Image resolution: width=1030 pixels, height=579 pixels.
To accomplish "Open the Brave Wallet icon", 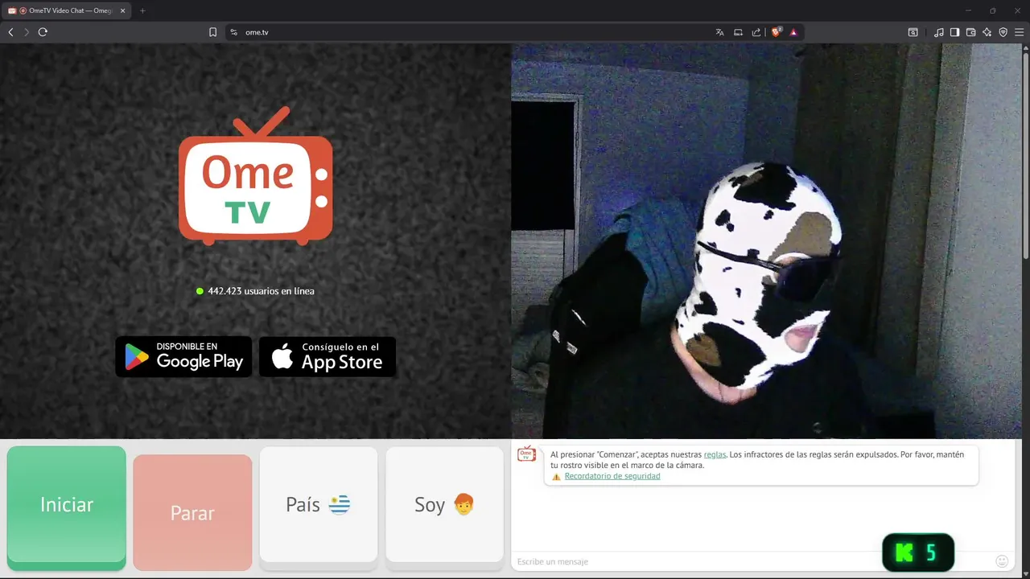I will tap(970, 32).
